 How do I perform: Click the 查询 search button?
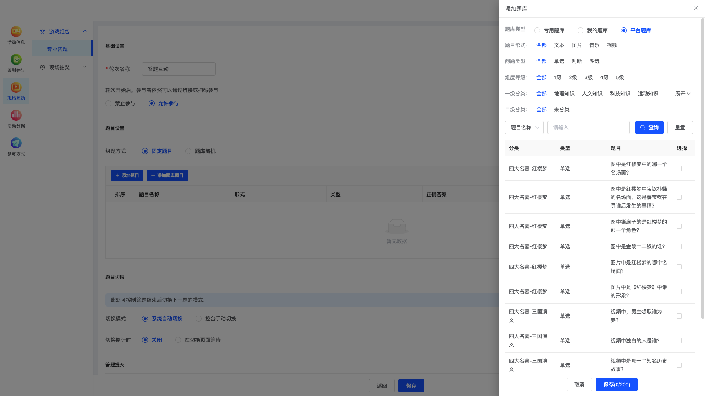pos(649,128)
